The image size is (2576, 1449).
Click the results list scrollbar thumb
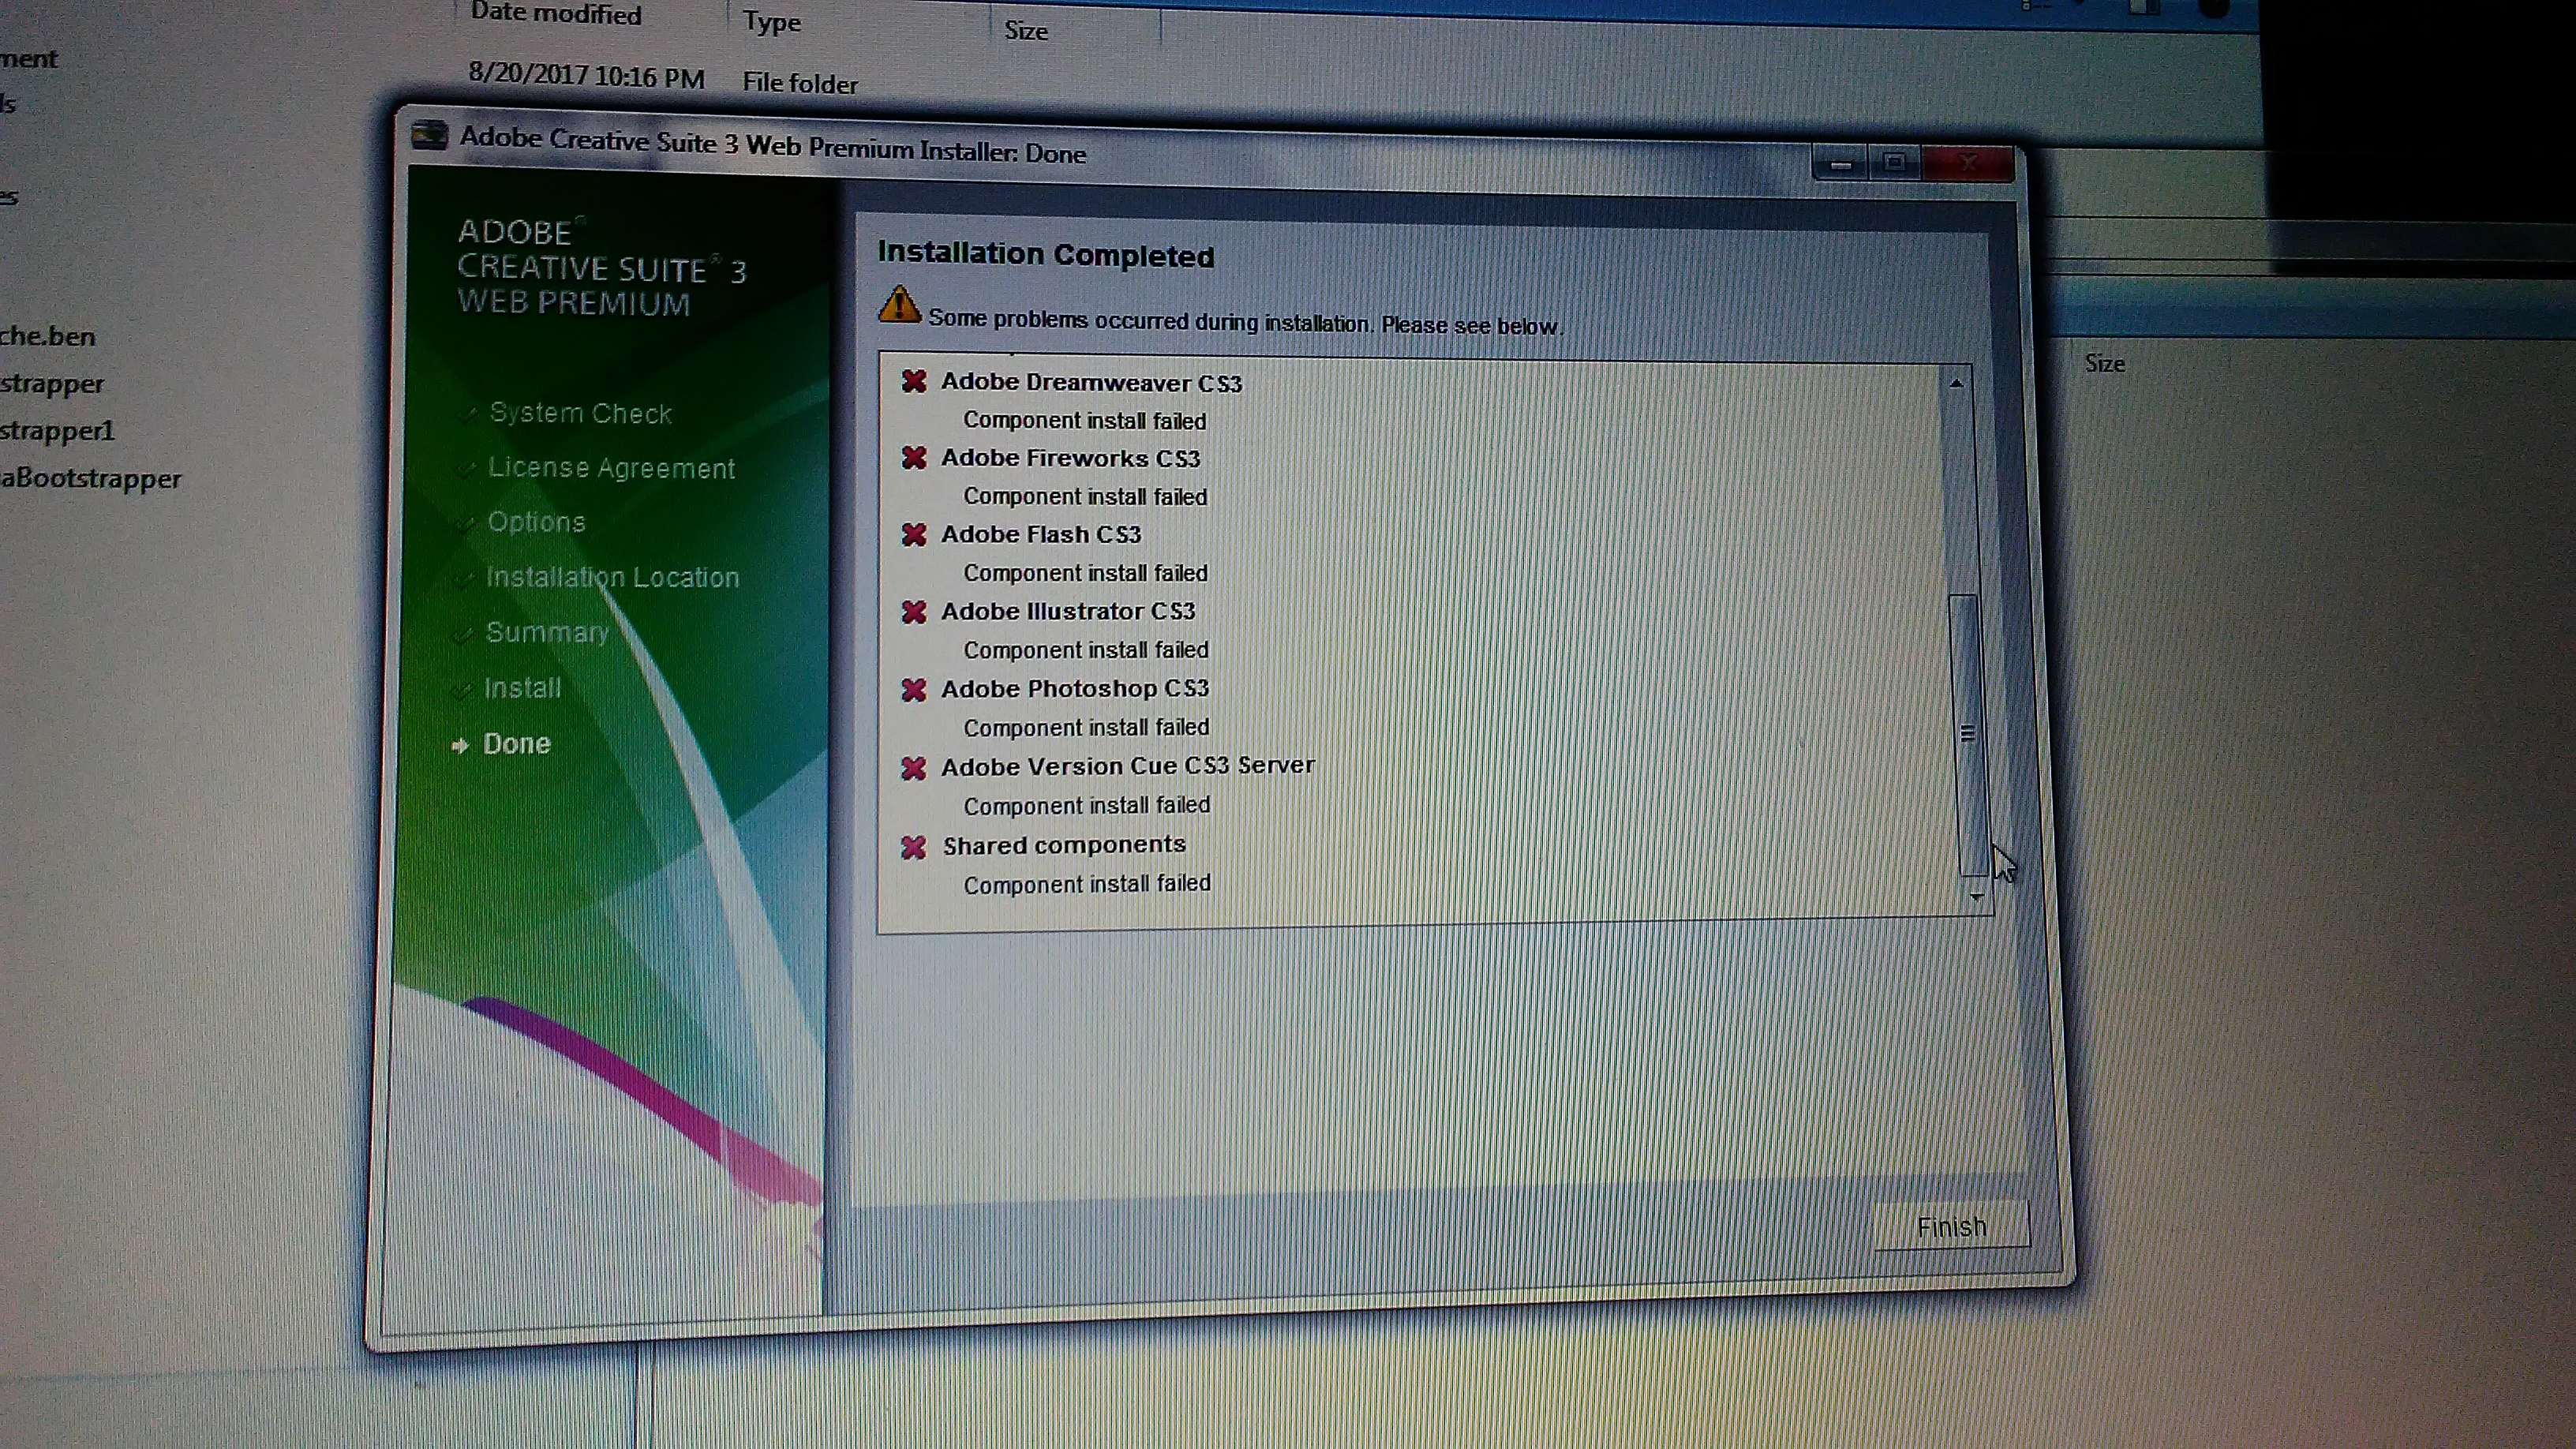pyautogui.click(x=1967, y=734)
